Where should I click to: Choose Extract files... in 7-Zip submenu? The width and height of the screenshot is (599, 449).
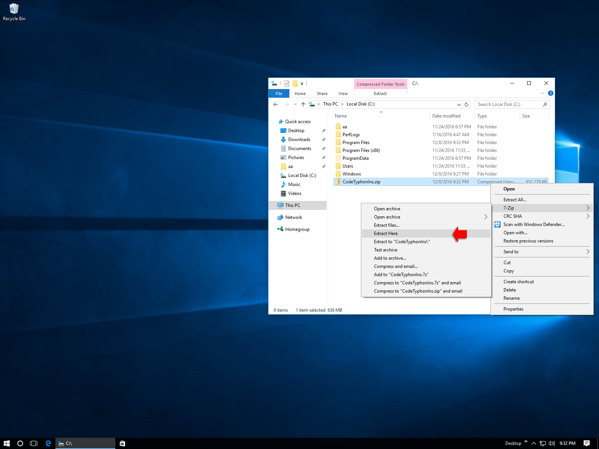[x=426, y=225]
